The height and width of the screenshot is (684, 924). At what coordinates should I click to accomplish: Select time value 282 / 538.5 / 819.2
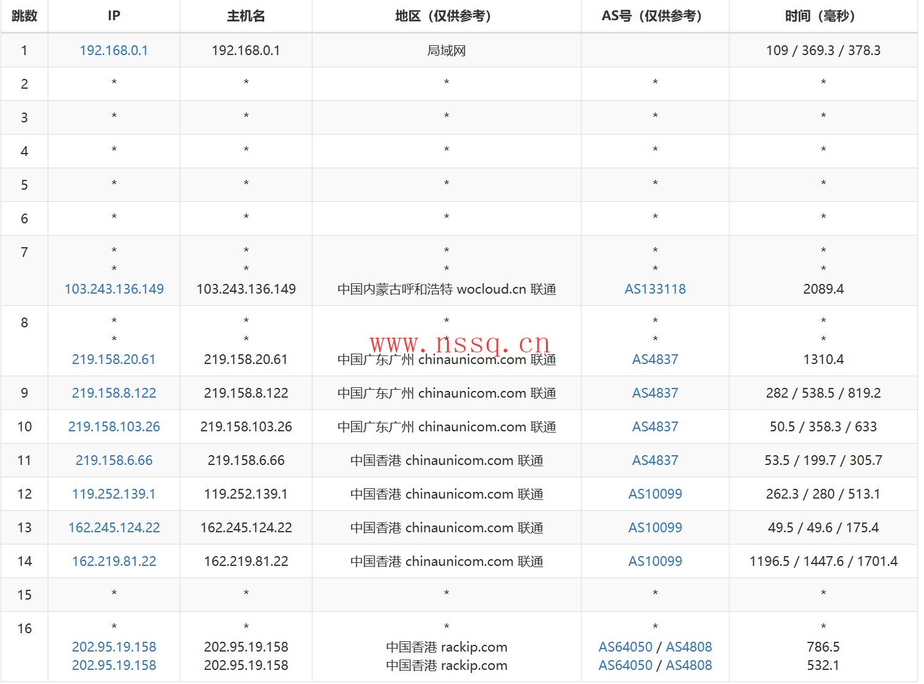(823, 393)
